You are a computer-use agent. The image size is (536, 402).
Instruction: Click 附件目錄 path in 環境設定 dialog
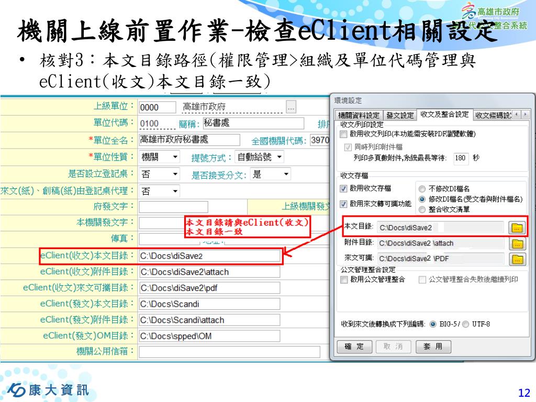(x=440, y=243)
